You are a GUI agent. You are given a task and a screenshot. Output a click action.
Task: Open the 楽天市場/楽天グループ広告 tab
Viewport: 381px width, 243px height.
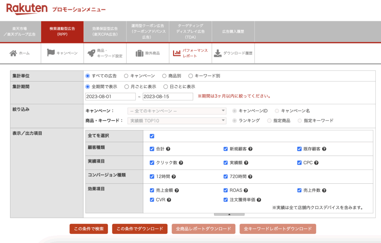[x=20, y=32]
